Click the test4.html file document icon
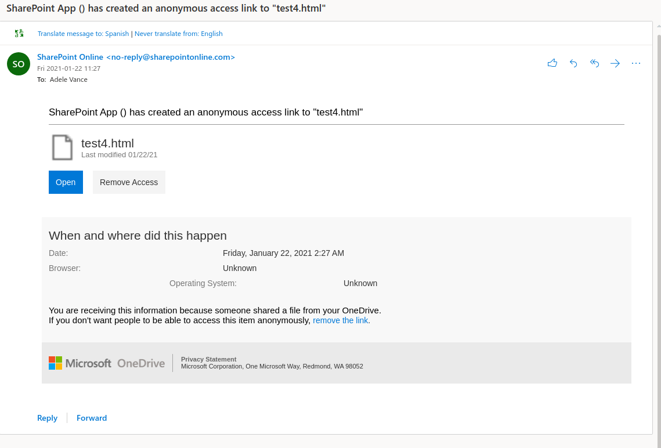Viewport: 661px width, 448px height. pyautogui.click(x=62, y=147)
